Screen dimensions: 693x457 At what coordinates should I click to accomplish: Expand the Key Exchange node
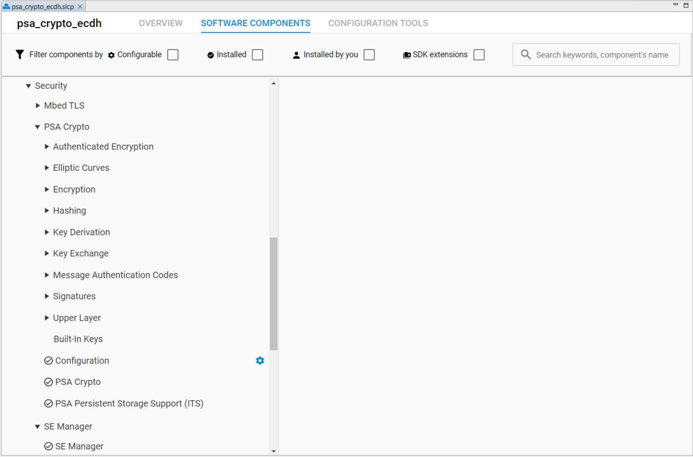tap(47, 253)
